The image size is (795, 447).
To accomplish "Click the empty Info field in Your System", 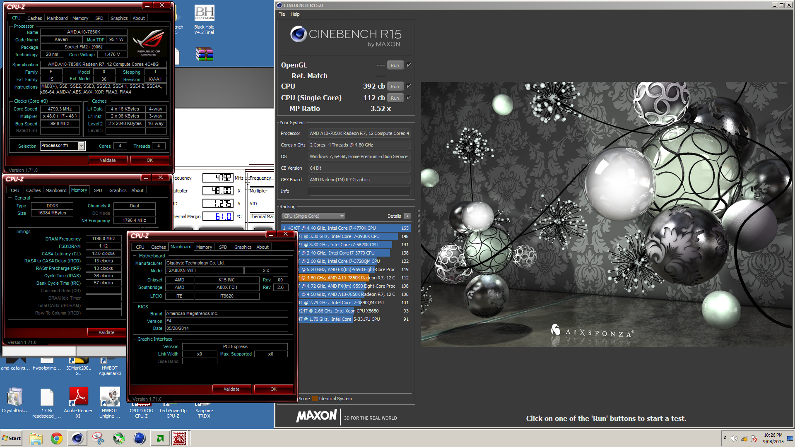I will click(x=359, y=191).
